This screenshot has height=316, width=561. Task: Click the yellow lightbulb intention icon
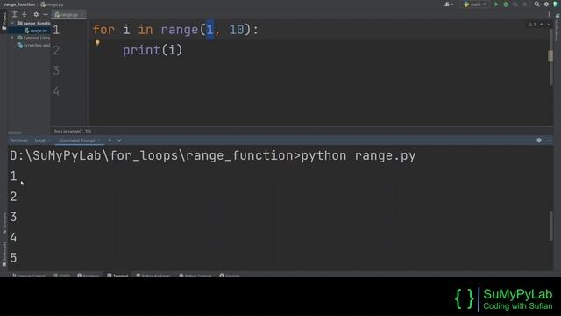pyautogui.click(x=97, y=43)
